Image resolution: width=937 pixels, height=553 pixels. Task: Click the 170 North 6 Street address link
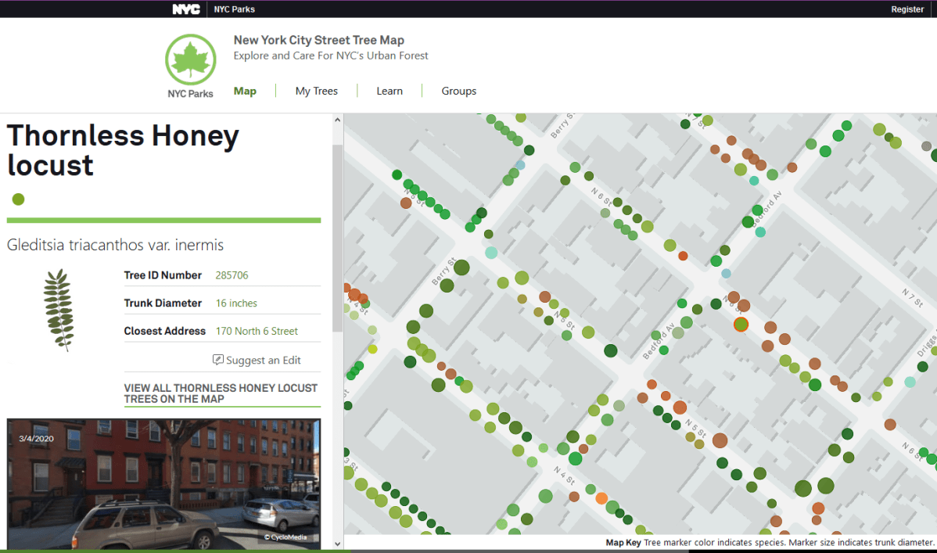pos(257,331)
